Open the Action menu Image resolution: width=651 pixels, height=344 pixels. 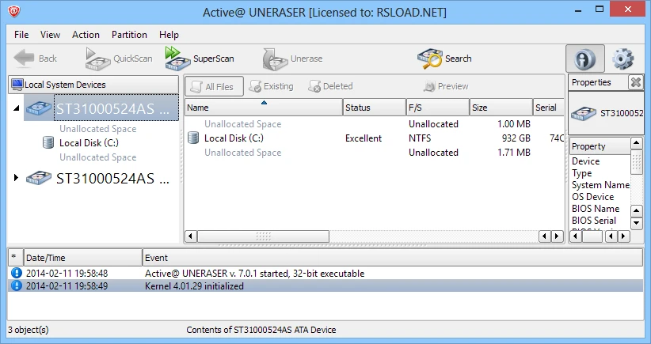(x=86, y=35)
